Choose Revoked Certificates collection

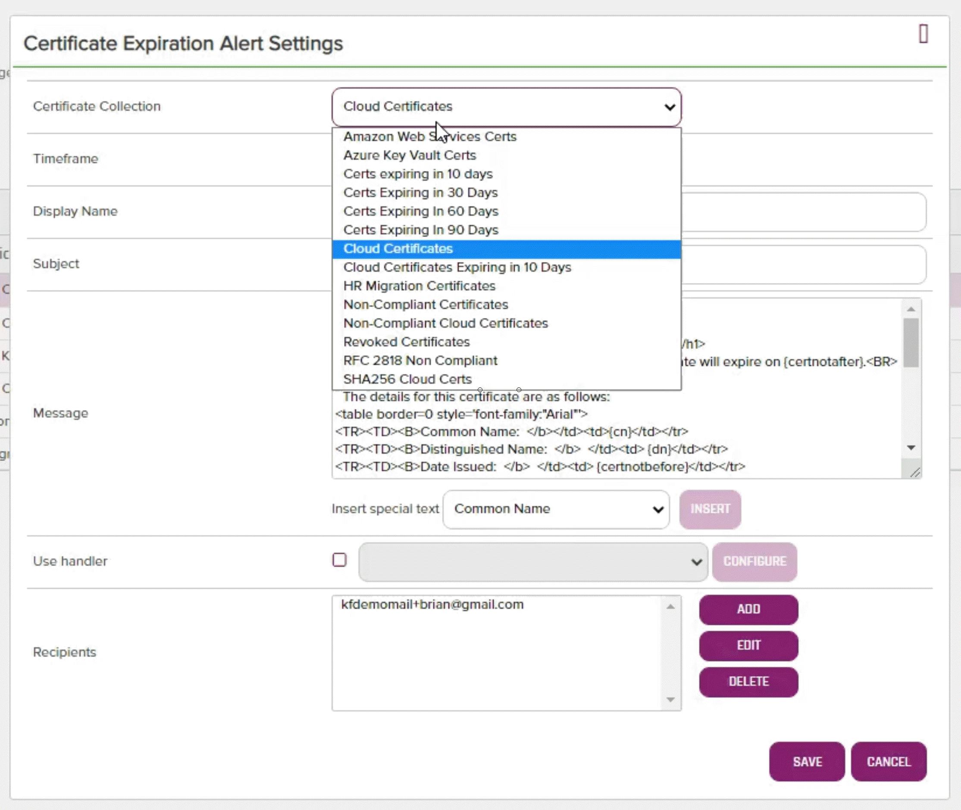pyautogui.click(x=407, y=342)
